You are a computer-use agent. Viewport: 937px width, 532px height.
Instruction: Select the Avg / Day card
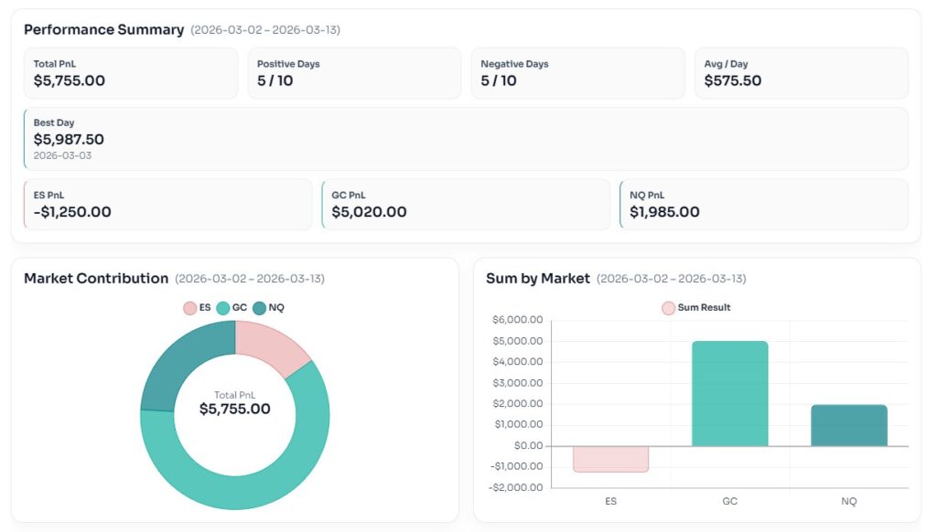[801, 73]
